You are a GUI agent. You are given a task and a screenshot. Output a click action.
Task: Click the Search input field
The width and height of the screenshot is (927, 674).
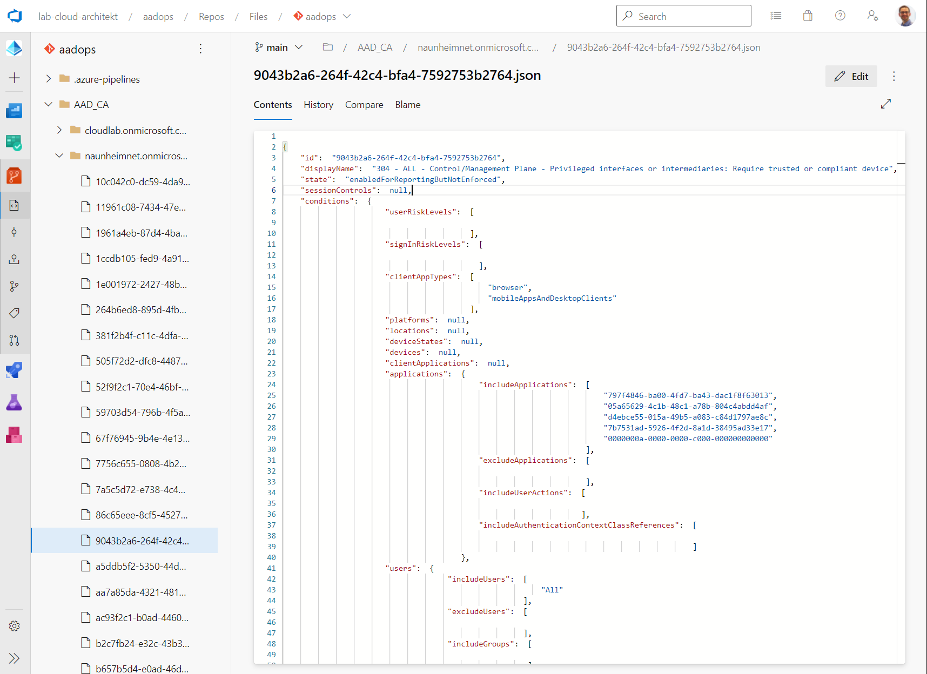(684, 16)
